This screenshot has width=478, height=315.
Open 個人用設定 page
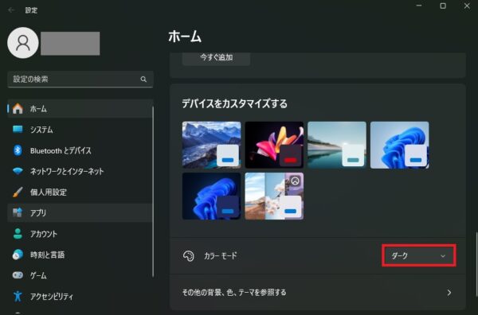click(80, 192)
